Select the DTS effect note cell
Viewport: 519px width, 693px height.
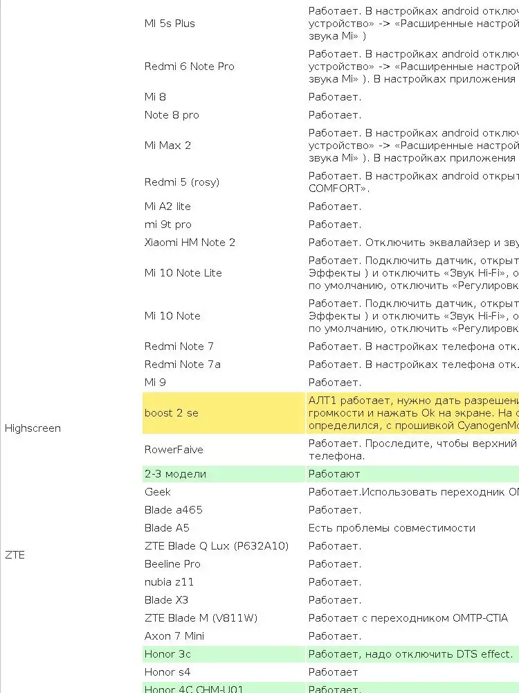click(412, 655)
